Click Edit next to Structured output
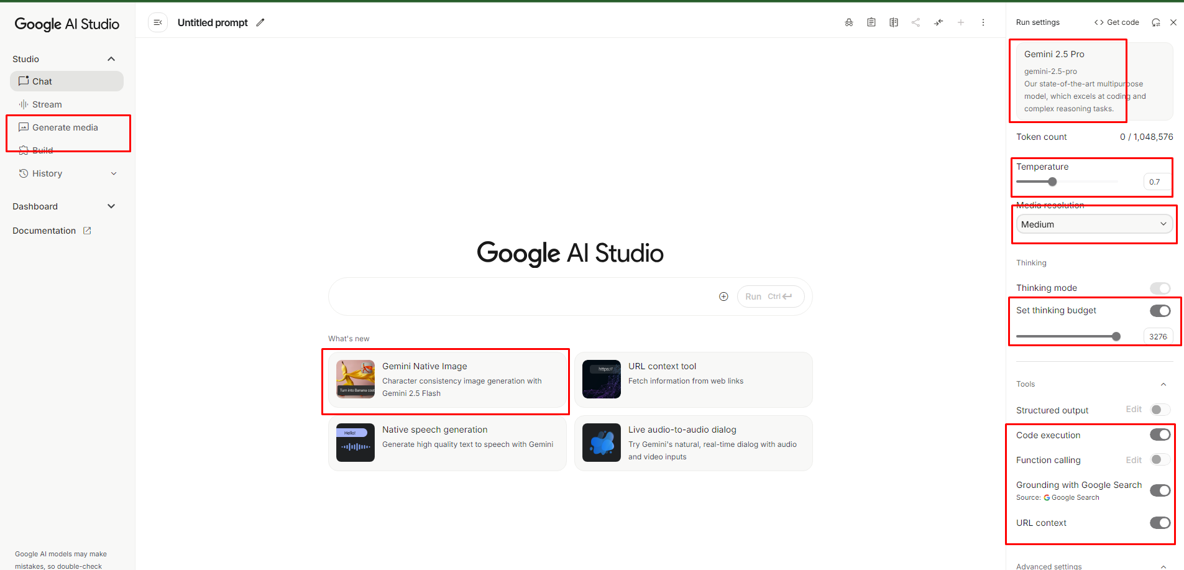The width and height of the screenshot is (1184, 570). coord(1134,409)
